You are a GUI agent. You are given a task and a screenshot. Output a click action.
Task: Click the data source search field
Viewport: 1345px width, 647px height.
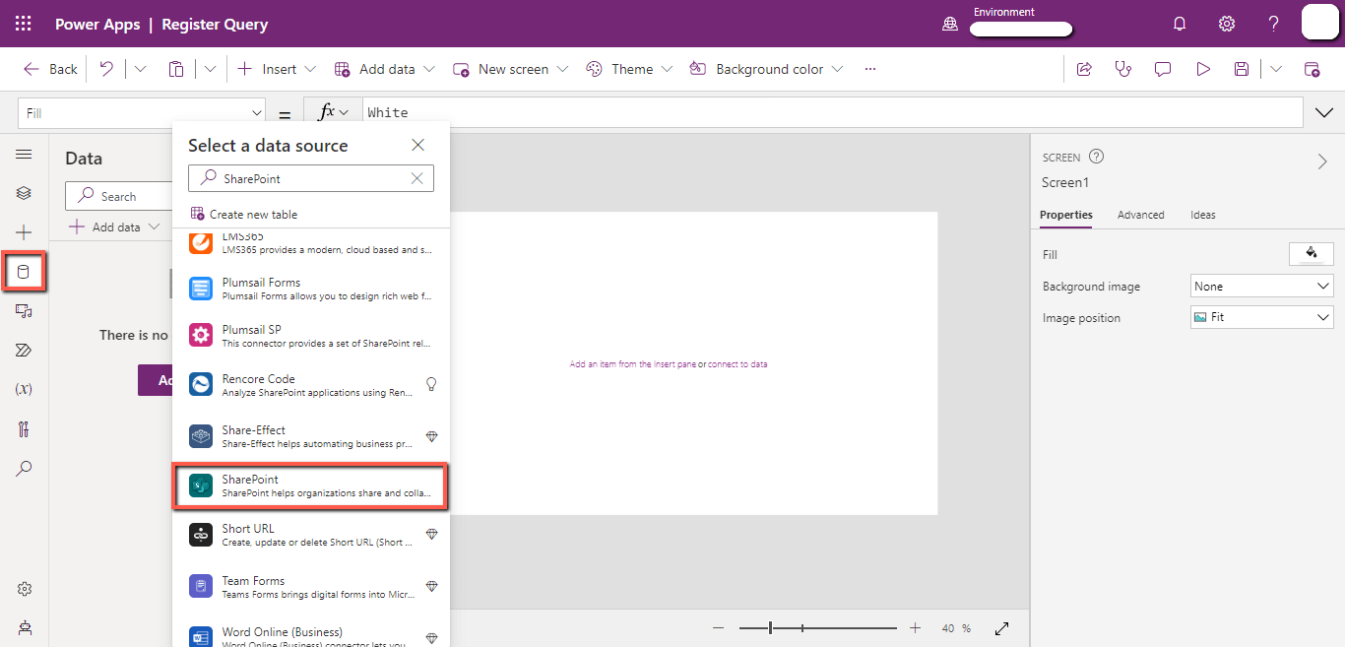[311, 178]
